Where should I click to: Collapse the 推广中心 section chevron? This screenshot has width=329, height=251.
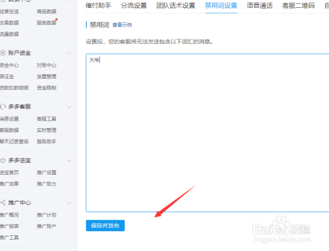[x=69, y=203]
